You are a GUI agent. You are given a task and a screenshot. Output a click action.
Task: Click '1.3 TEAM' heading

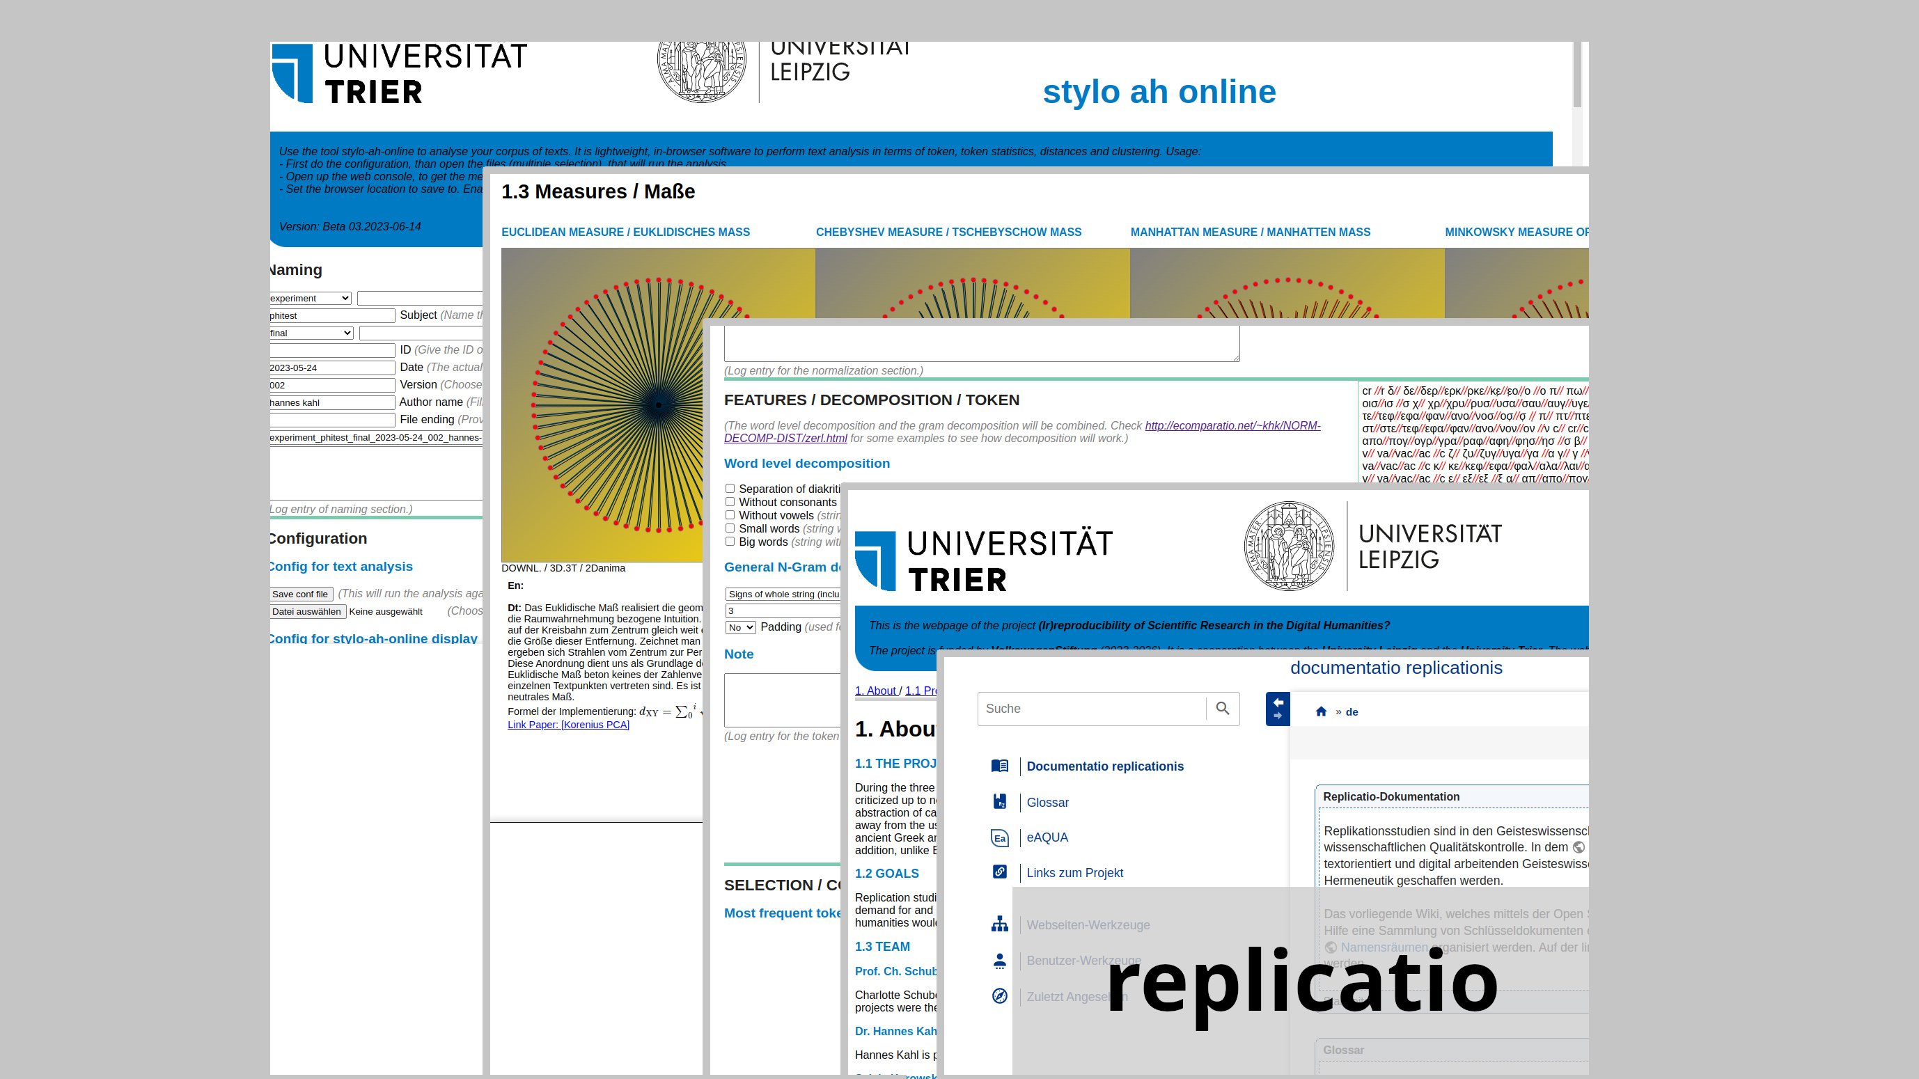coord(882,947)
